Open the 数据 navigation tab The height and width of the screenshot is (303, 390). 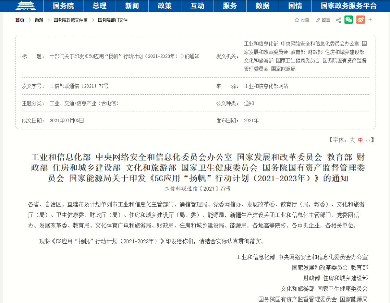click(263, 6)
